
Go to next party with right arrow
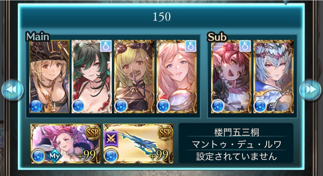(x=310, y=90)
